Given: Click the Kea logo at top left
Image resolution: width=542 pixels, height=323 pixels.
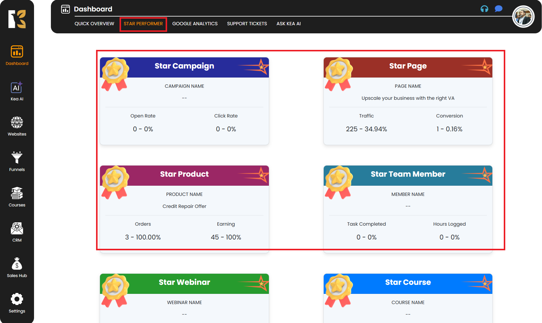Looking at the screenshot, I should tap(17, 19).
